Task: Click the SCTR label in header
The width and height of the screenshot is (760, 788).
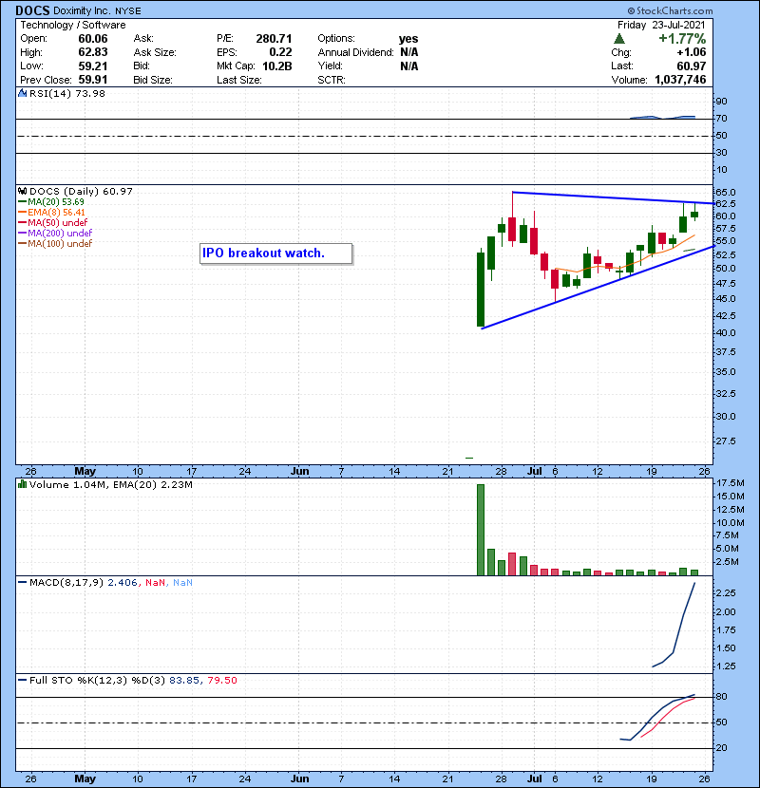Action: coord(332,80)
